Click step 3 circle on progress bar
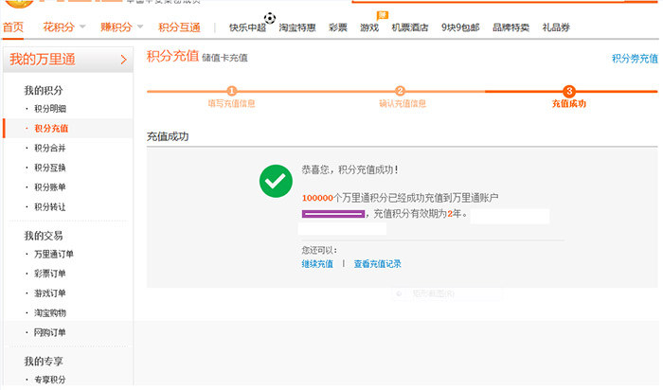Screen dimensions: 663x390 coord(569,91)
